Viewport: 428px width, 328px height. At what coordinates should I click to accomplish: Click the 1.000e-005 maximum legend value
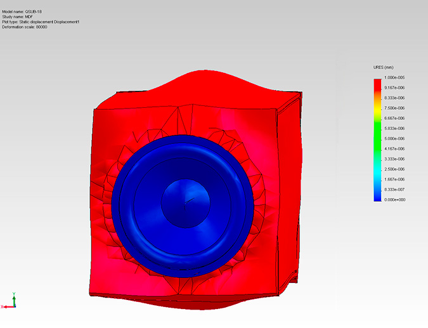pyautogui.click(x=394, y=77)
